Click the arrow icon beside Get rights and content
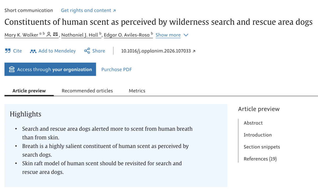This screenshot has height=190, width=318. pyautogui.click(x=114, y=11)
